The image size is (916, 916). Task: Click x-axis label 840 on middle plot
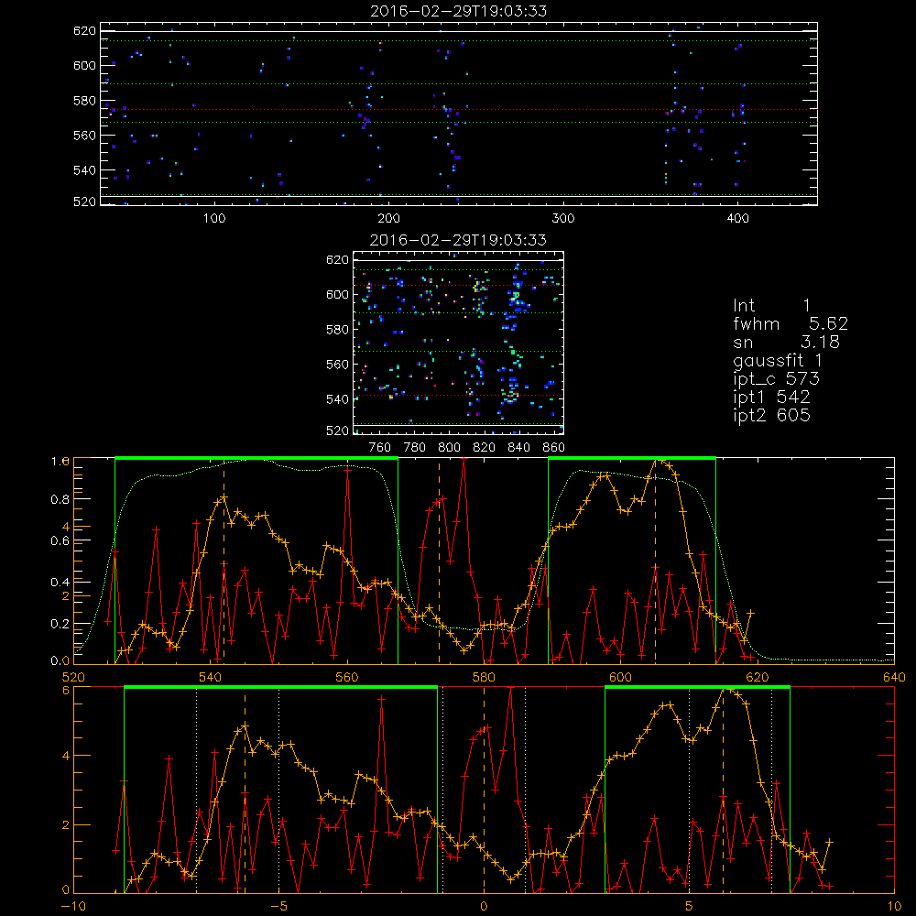[518, 448]
